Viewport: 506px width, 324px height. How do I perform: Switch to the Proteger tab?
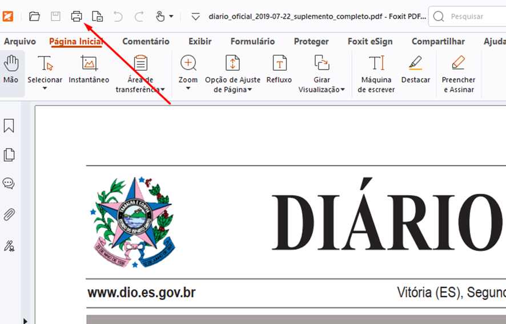coord(311,42)
